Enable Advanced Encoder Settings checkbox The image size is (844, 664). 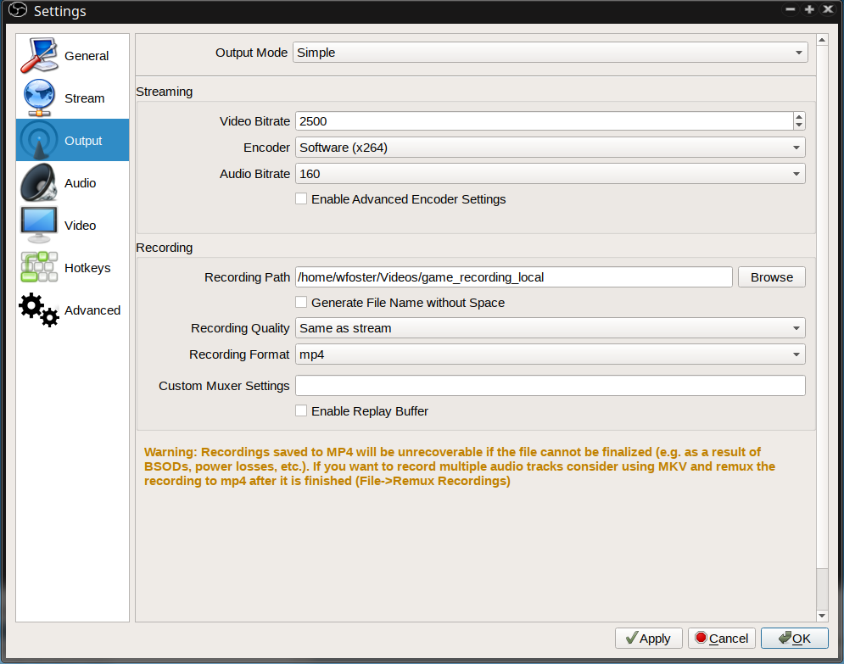pyautogui.click(x=301, y=199)
